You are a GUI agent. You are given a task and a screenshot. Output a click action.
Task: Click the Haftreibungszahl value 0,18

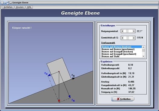[x=131, y=65]
